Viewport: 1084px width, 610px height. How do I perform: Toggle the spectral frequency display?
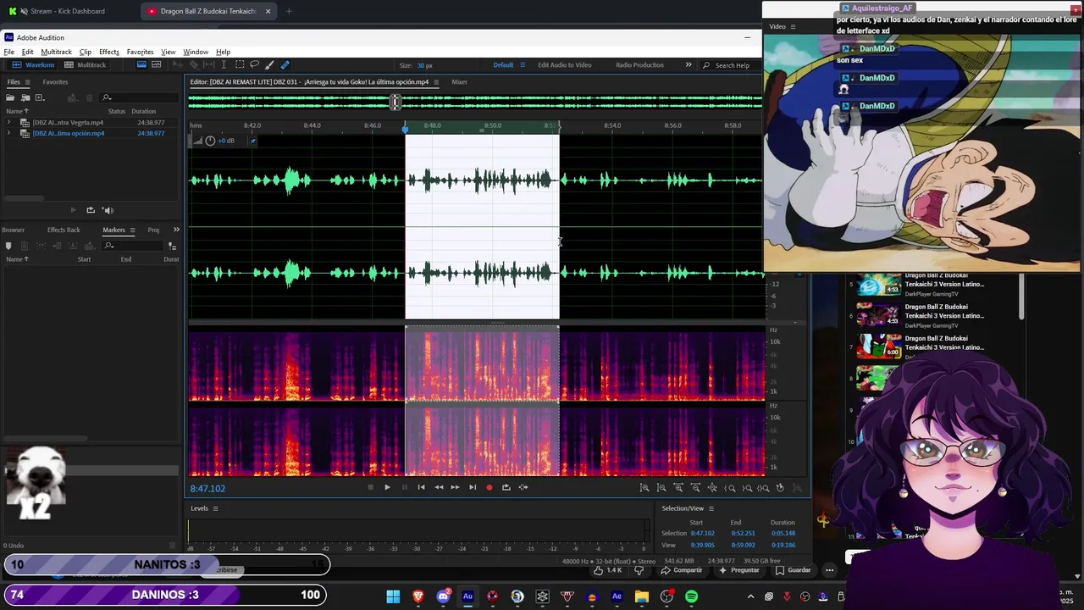141,65
